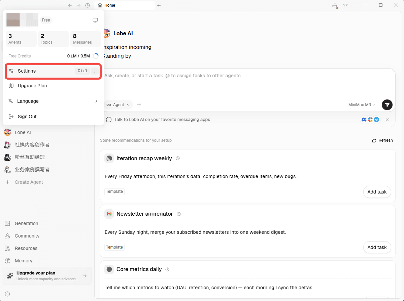Screen dimensions: 404x301
Task: Select the Home tab
Action: point(125,5)
